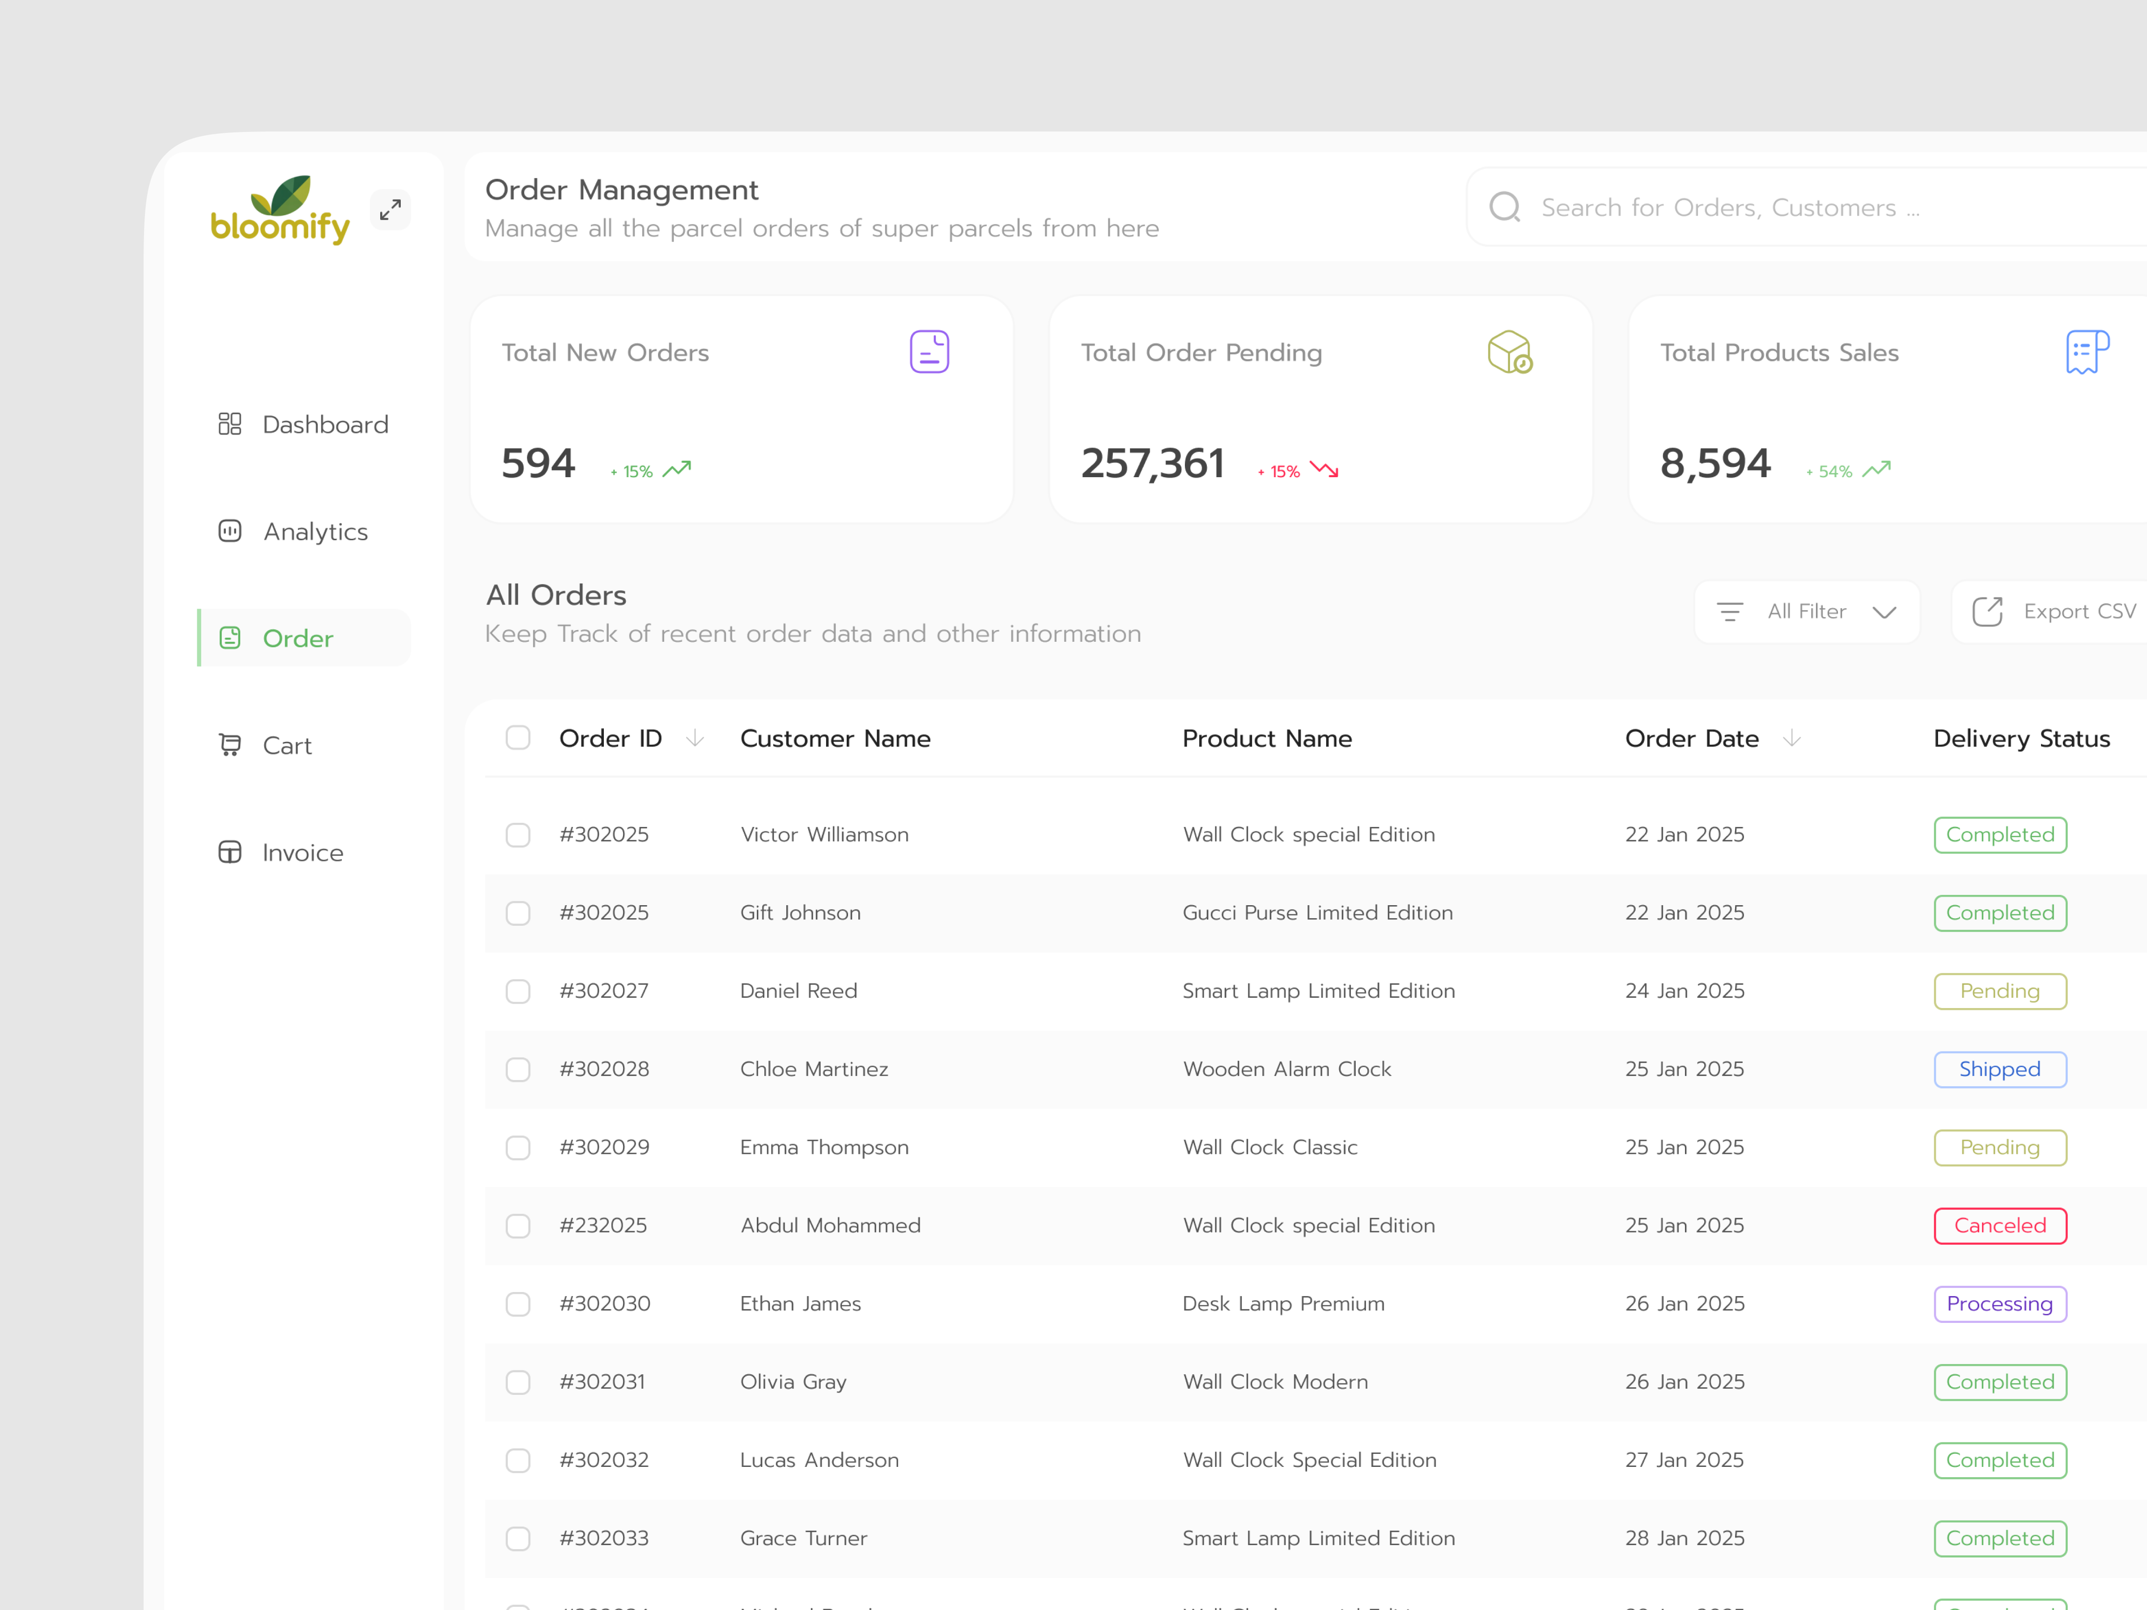Select order #302027 checkbox
The image size is (2147, 1610).
pos(518,991)
